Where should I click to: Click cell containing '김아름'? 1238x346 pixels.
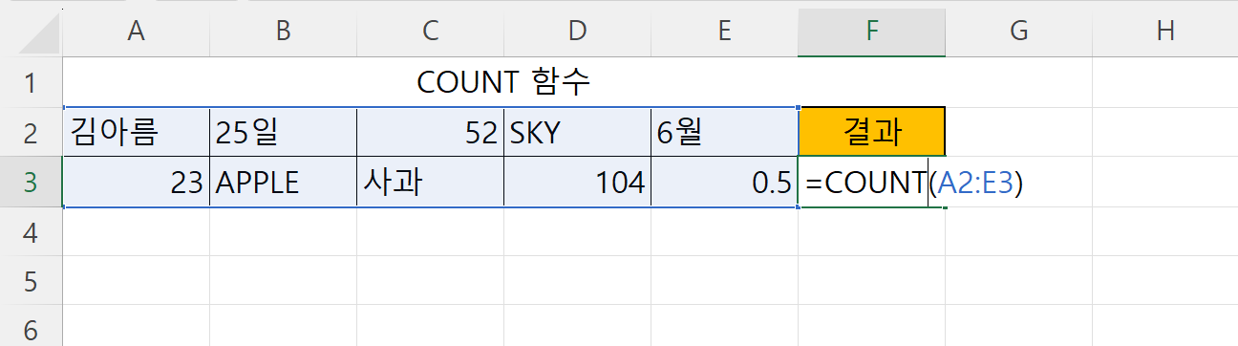point(137,132)
